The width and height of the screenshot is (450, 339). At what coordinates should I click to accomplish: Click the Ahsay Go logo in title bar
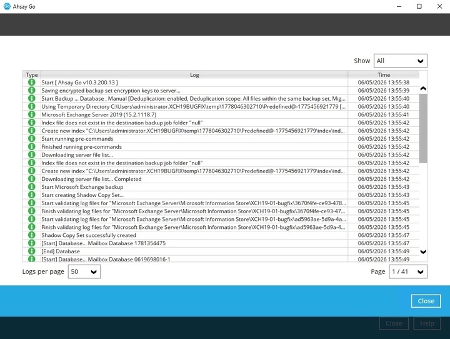point(7,6)
